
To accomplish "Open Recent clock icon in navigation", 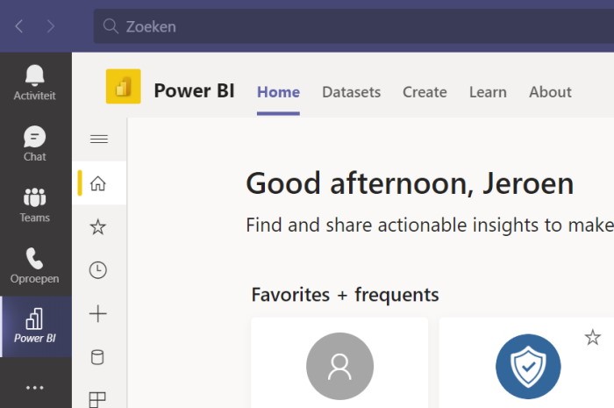I will (98, 271).
